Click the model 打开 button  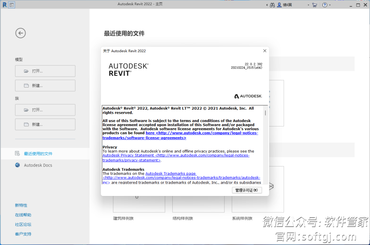tap(45, 71)
